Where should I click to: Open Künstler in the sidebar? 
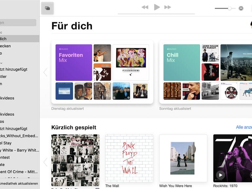click(x=20, y=77)
